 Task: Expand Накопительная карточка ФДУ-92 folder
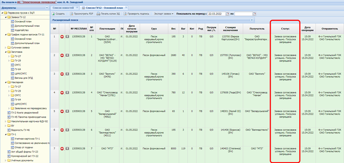pyautogui.click(x=6, y=121)
